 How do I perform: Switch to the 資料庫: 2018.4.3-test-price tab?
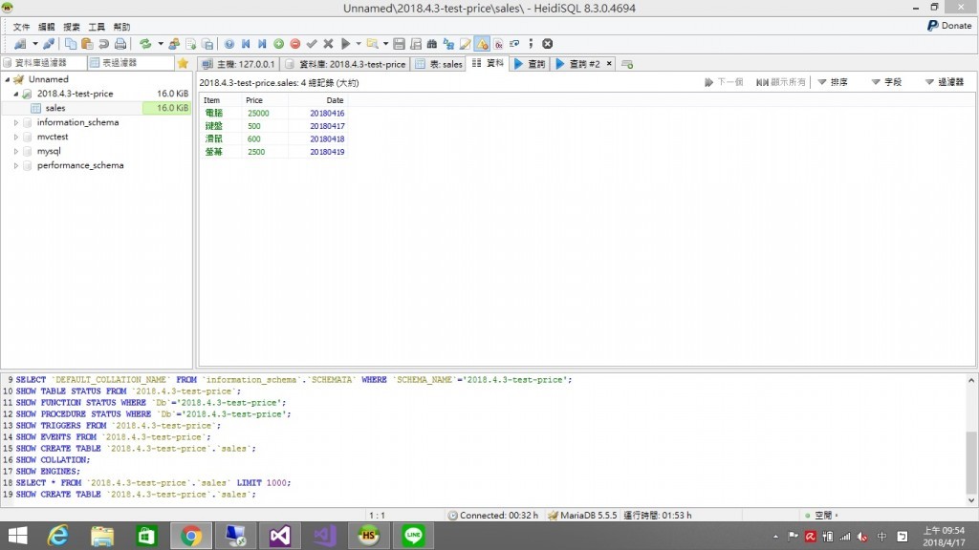pyautogui.click(x=345, y=64)
